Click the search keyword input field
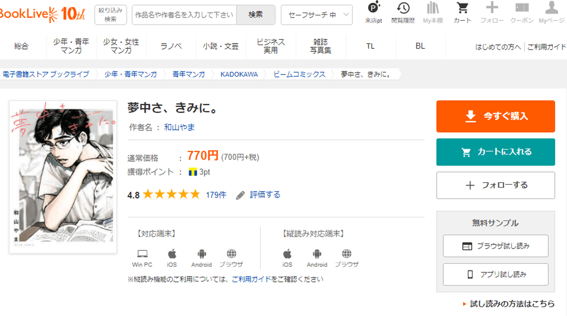 pos(184,15)
